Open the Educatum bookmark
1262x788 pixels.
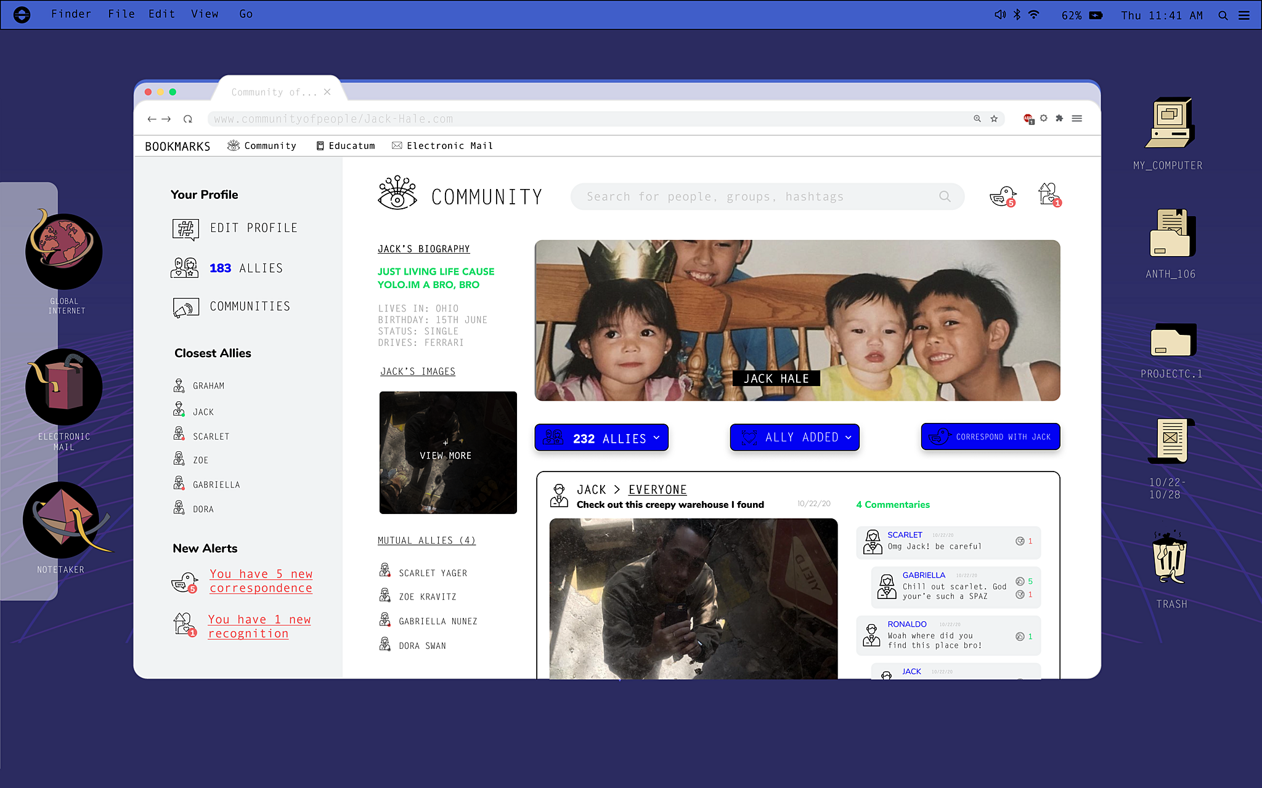[346, 146]
